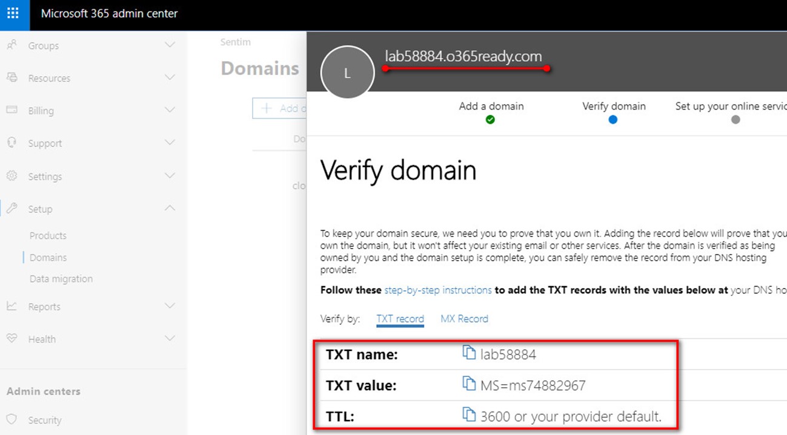
Task: Click the Resources icon in sidebar
Action: tap(12, 77)
